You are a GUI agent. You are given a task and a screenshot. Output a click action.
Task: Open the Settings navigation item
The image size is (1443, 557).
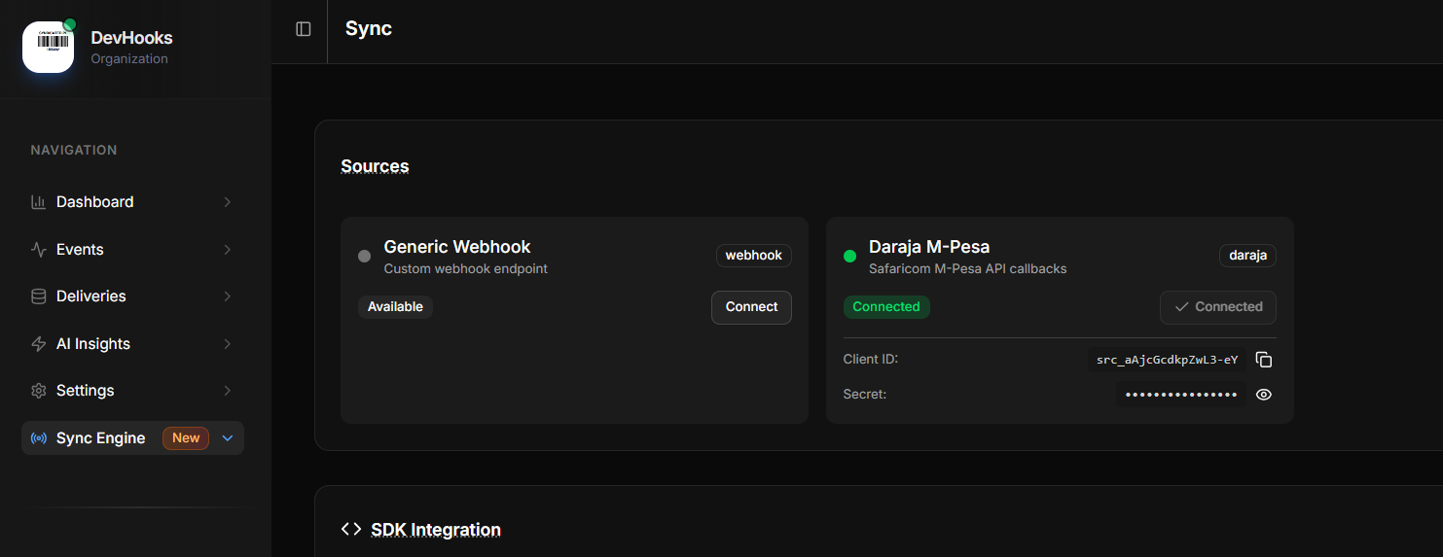[132, 391]
